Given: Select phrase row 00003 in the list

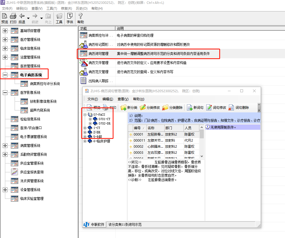Looking at the screenshot, I should [x=164, y=153].
